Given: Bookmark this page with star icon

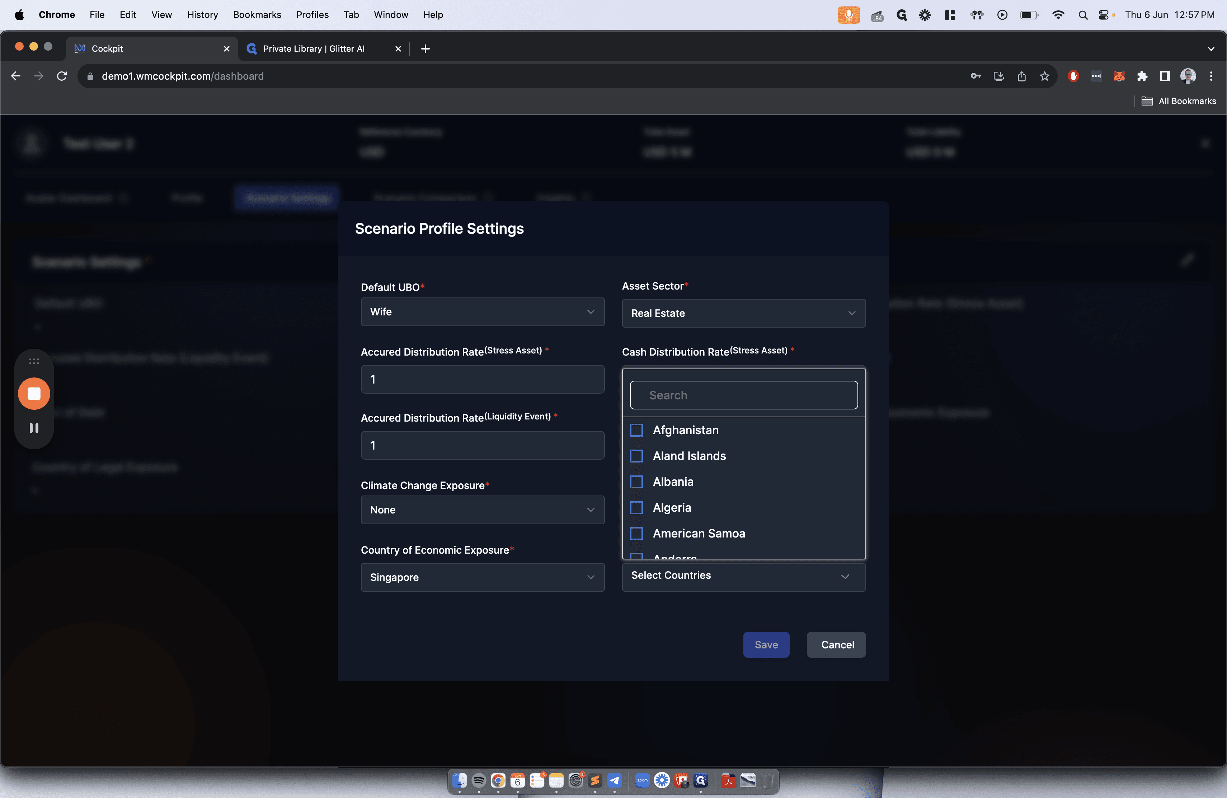Looking at the screenshot, I should pos(1044,76).
